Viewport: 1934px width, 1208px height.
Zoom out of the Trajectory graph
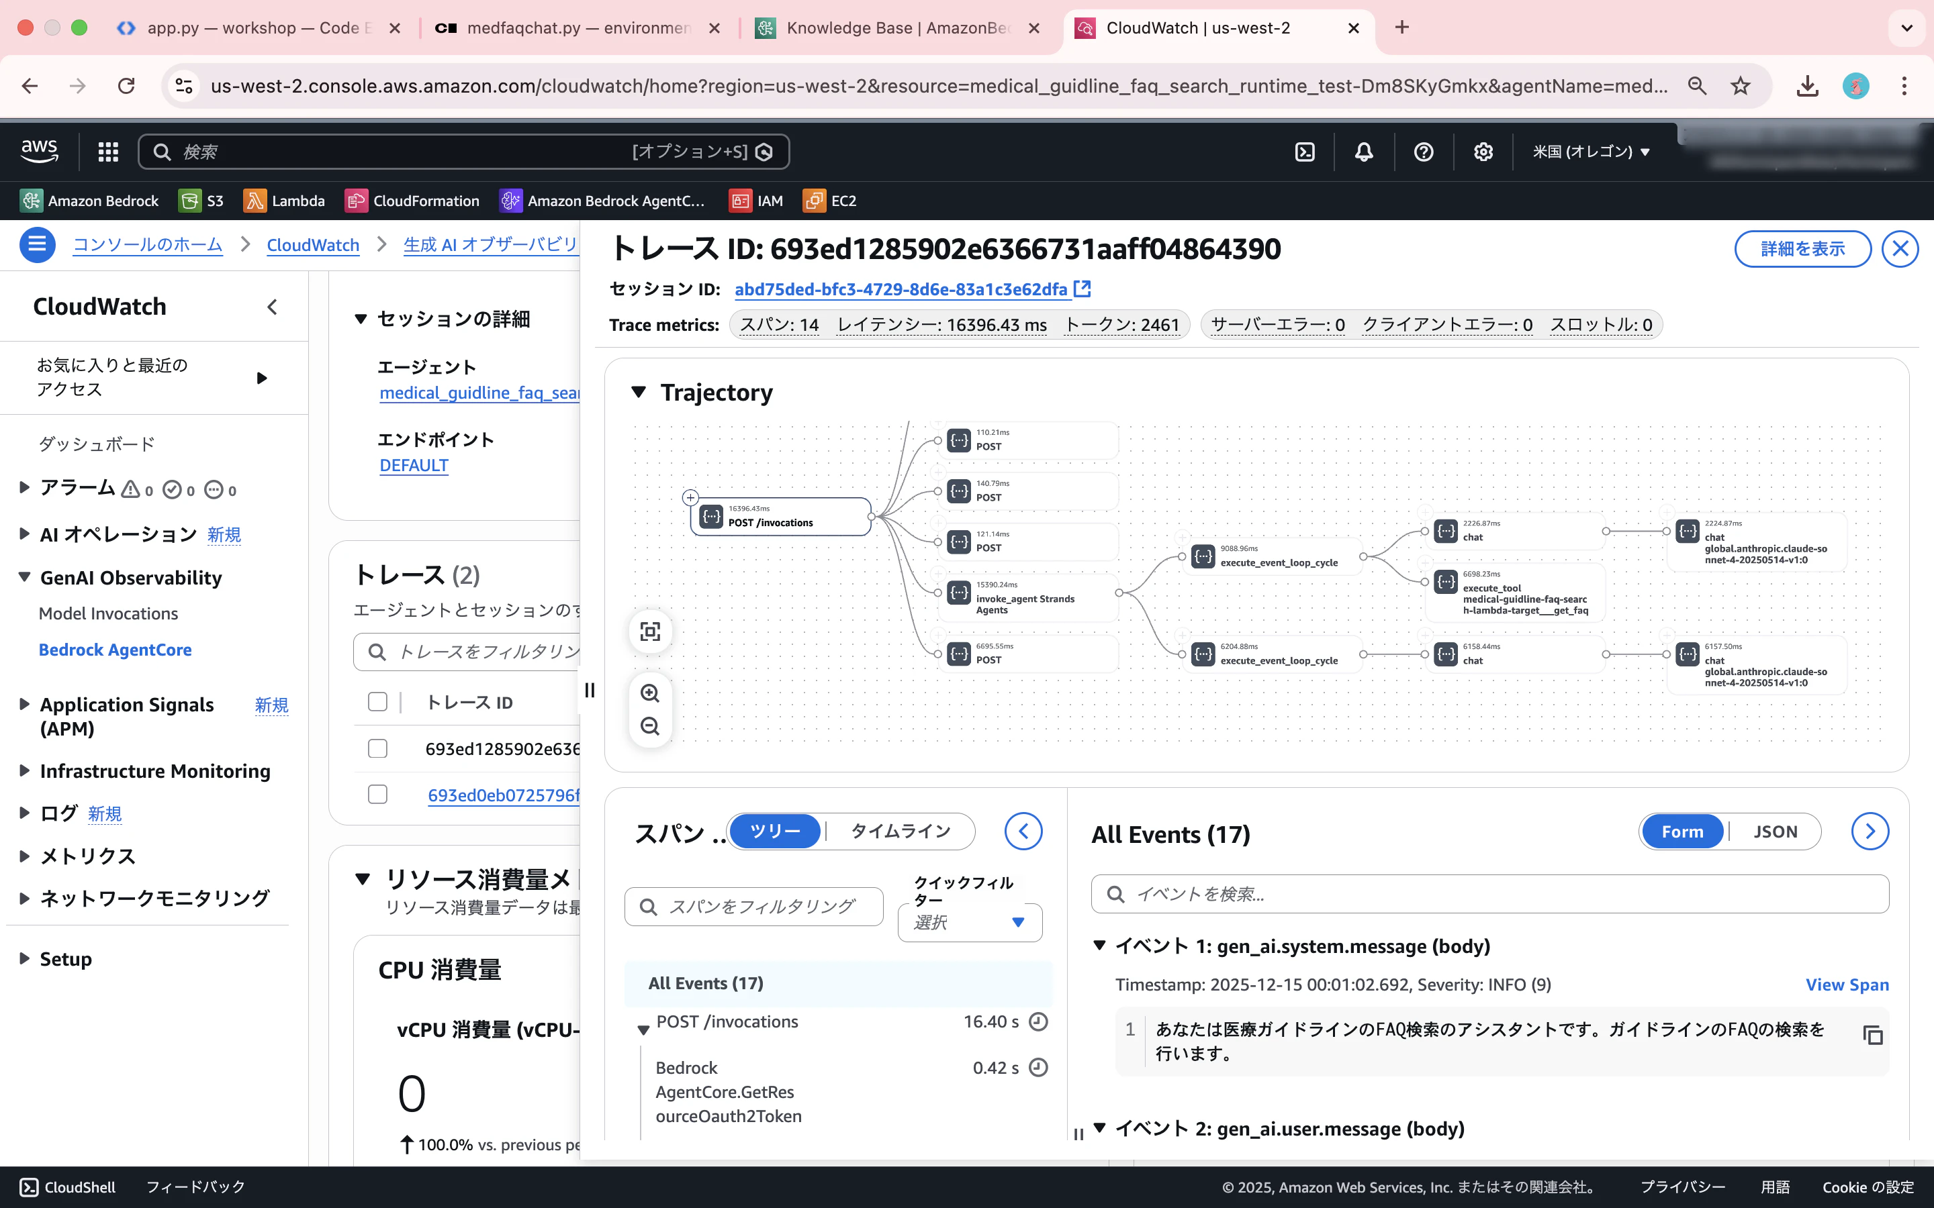(651, 726)
